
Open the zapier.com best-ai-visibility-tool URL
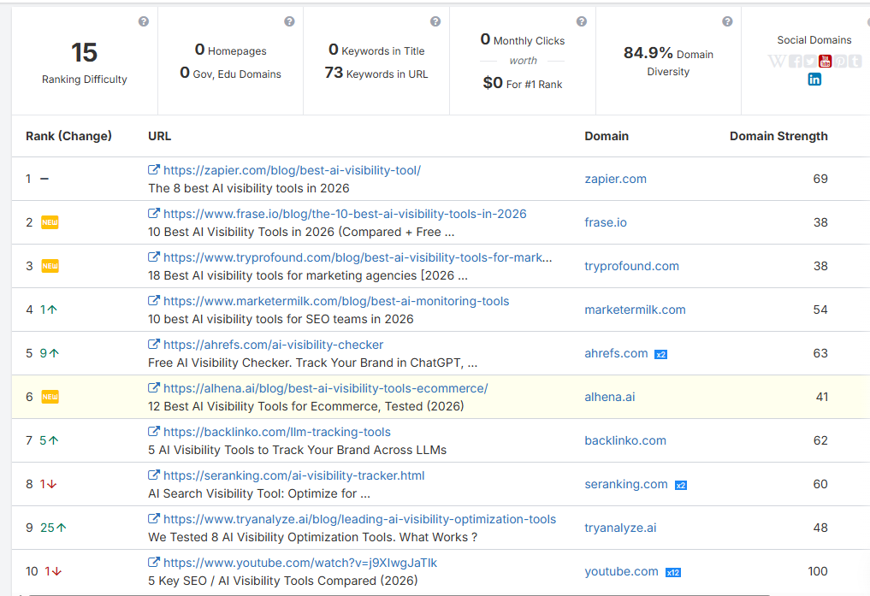coord(292,170)
